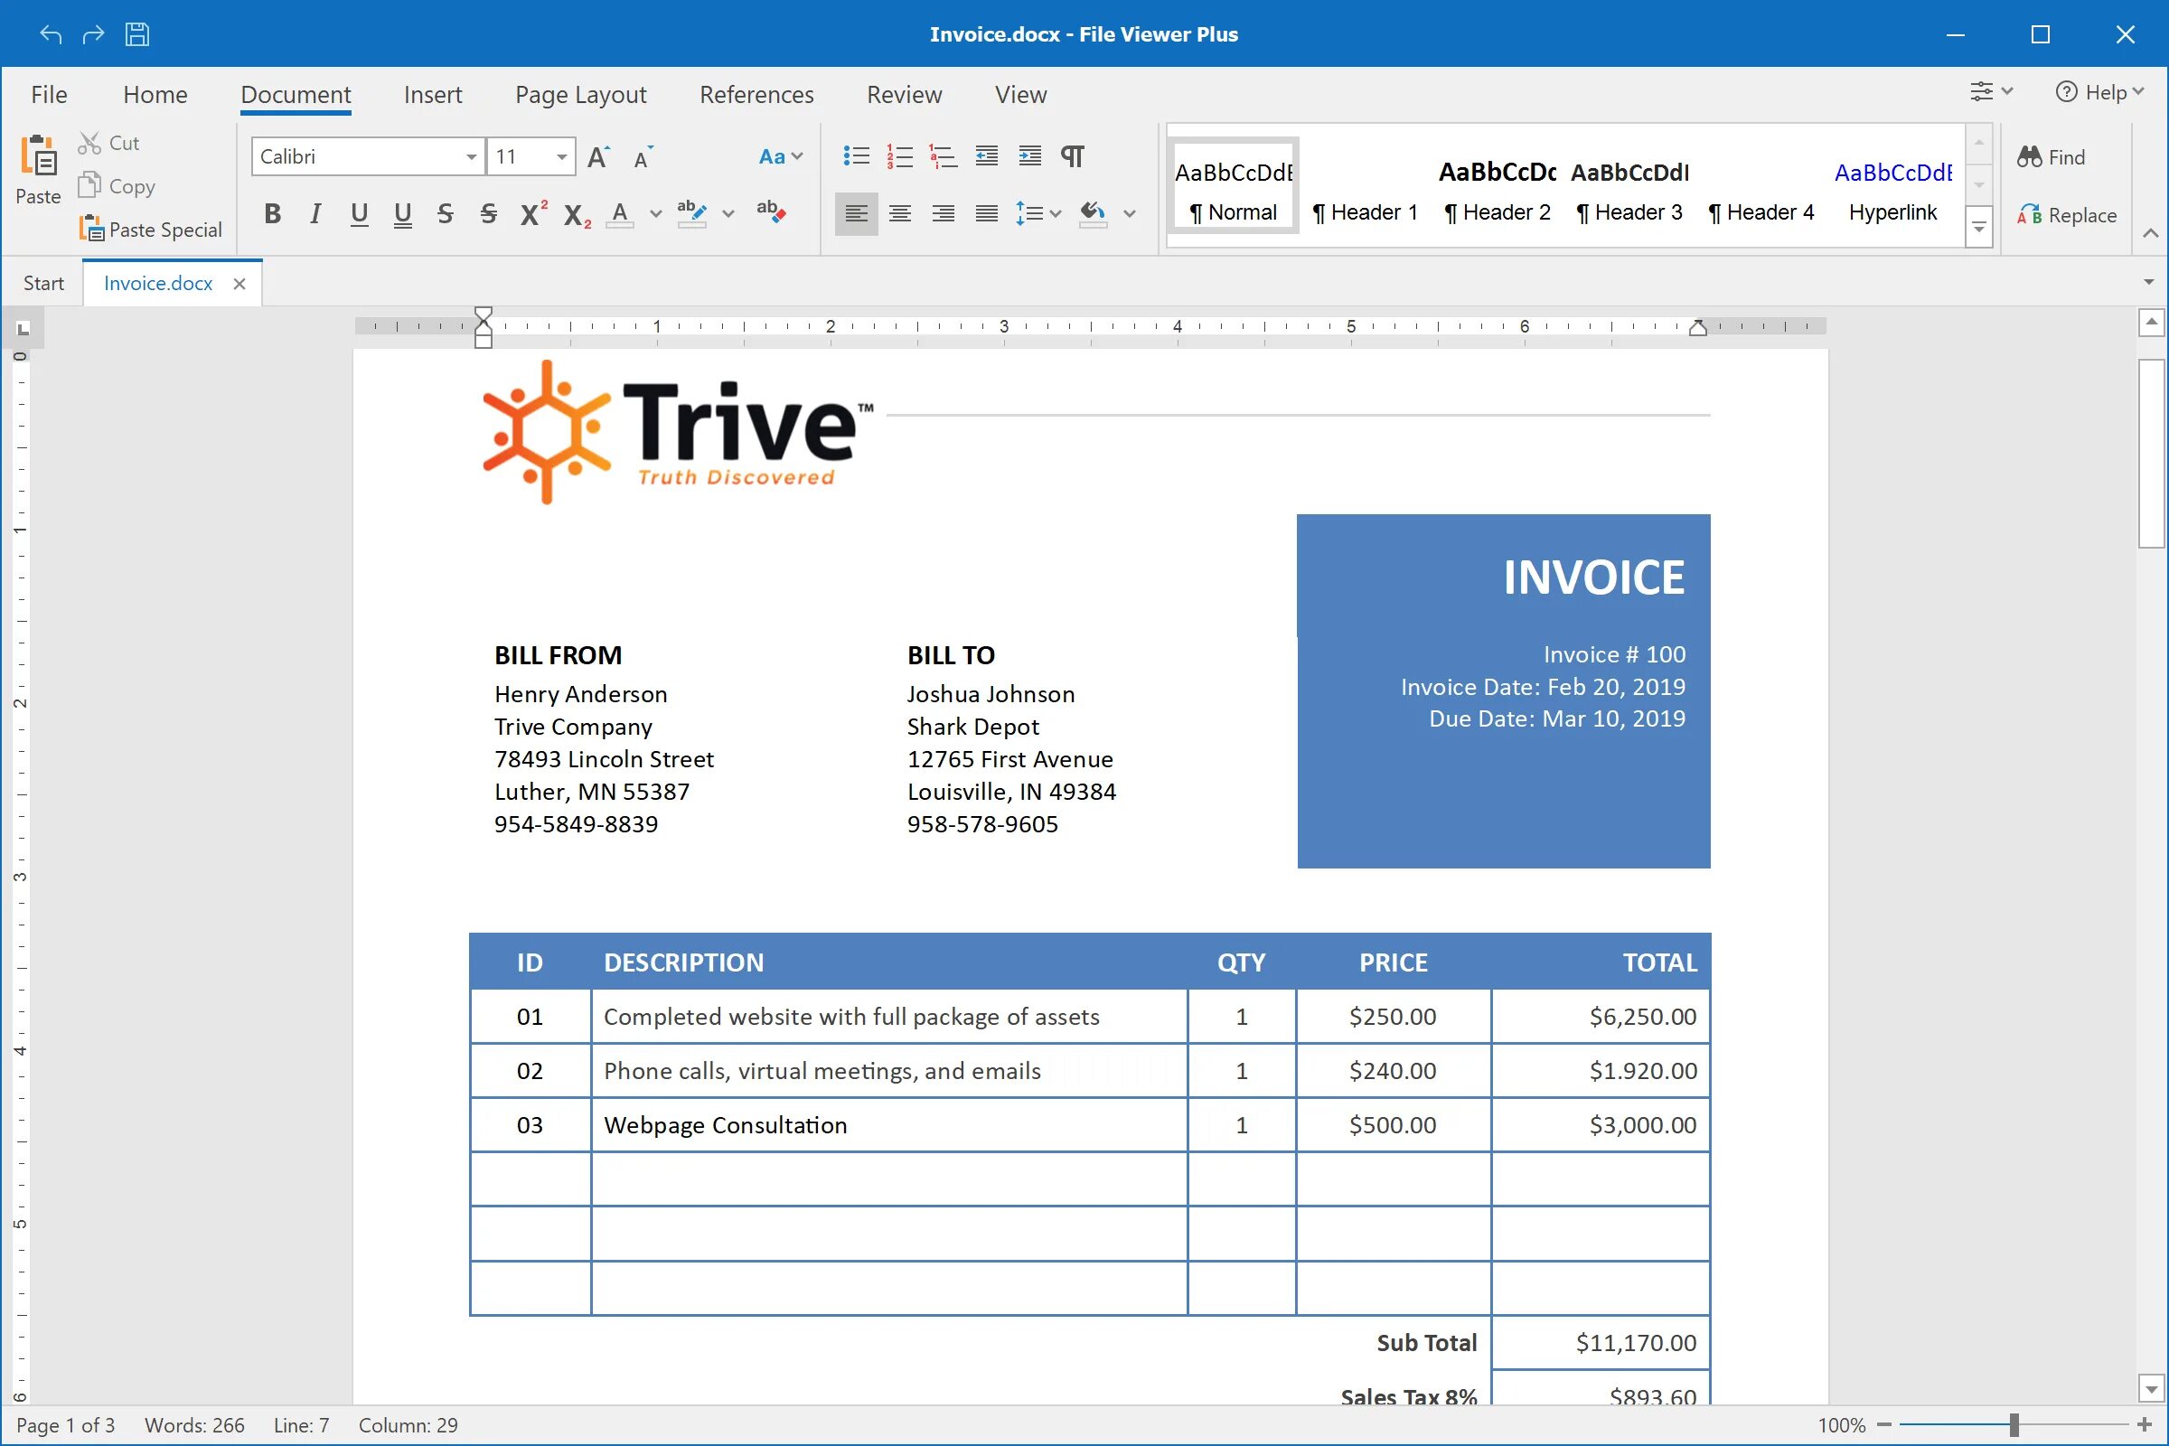Switch to the Insert ribbon tab

point(429,94)
